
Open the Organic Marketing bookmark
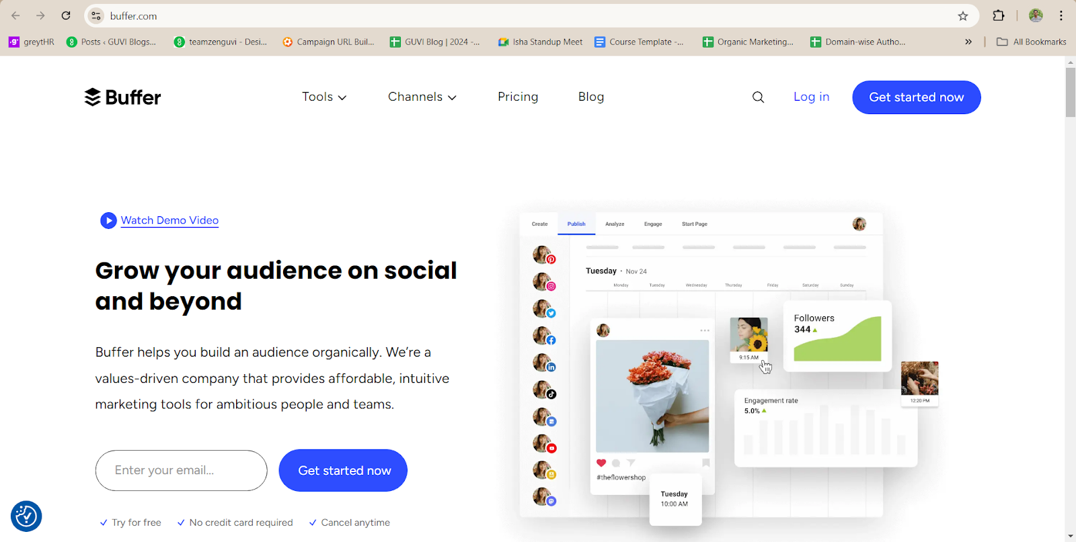[748, 42]
